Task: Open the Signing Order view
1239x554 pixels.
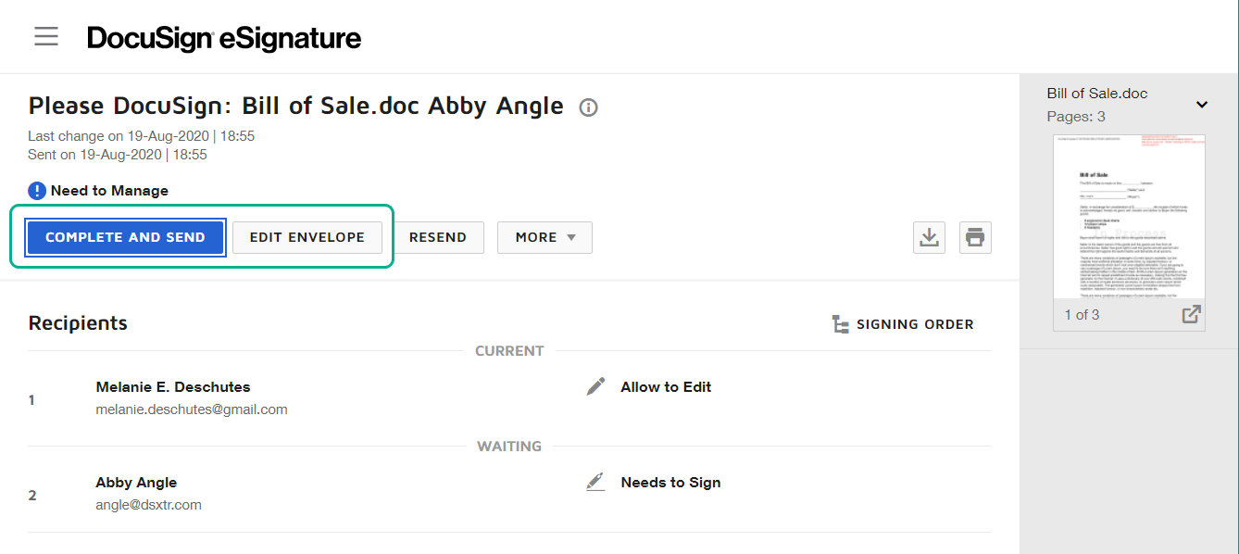Action: point(914,324)
